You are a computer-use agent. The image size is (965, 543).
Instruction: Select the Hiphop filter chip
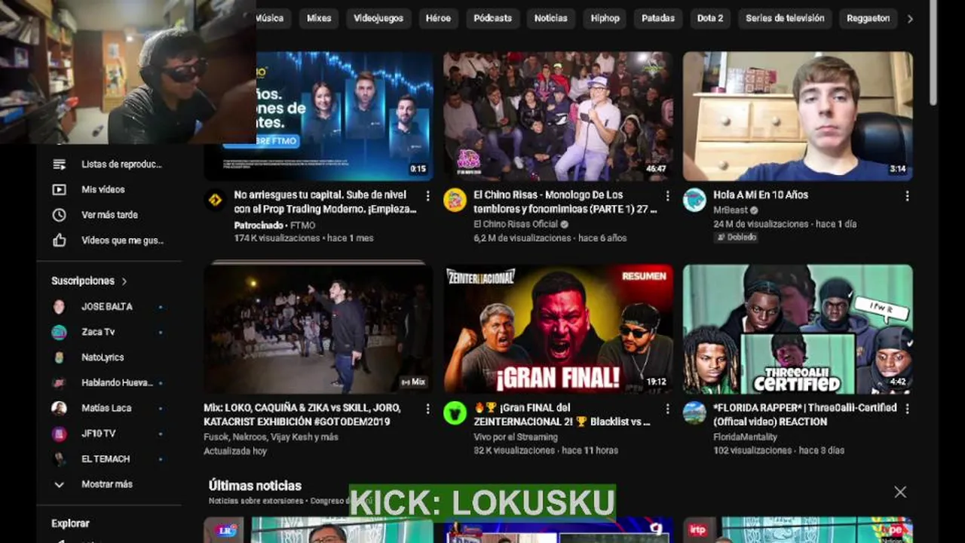click(x=605, y=18)
